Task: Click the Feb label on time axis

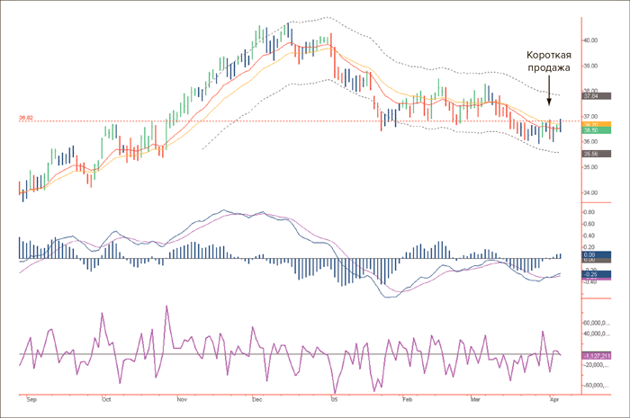Action: pyautogui.click(x=406, y=397)
